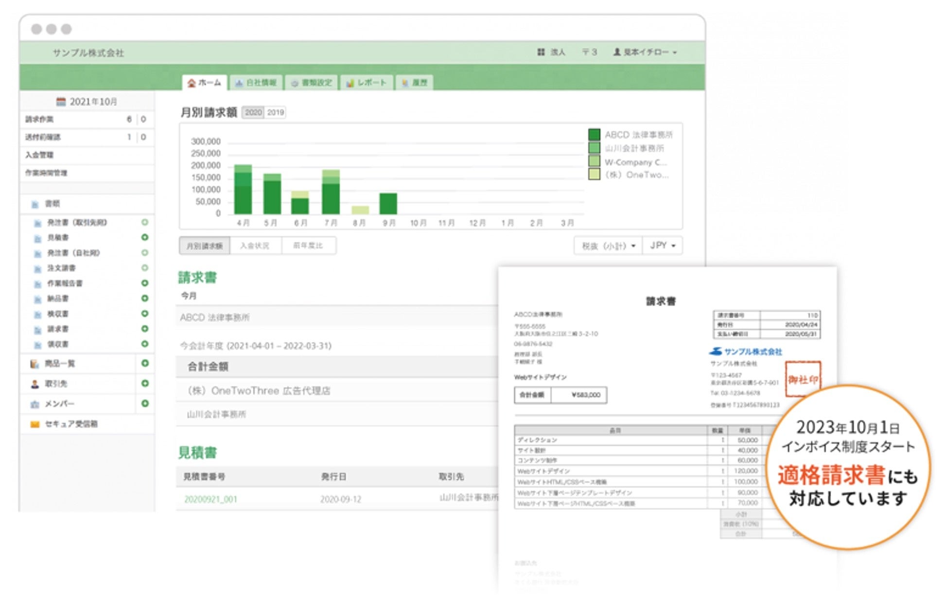Open the 自社情報 tab
The width and height of the screenshot is (947, 601).
tap(256, 83)
